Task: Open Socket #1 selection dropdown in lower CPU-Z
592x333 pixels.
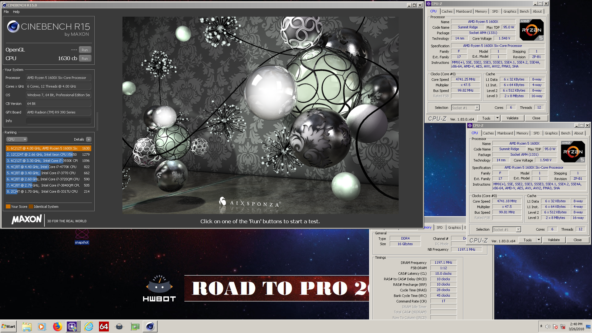Action: coord(507,229)
